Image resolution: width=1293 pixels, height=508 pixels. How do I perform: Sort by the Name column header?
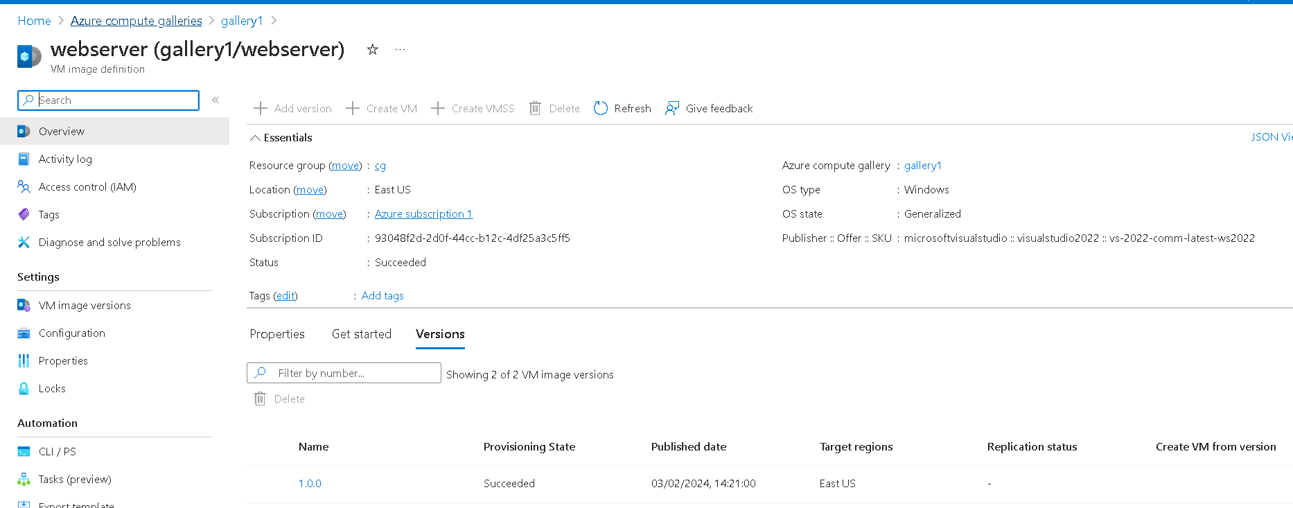(313, 447)
